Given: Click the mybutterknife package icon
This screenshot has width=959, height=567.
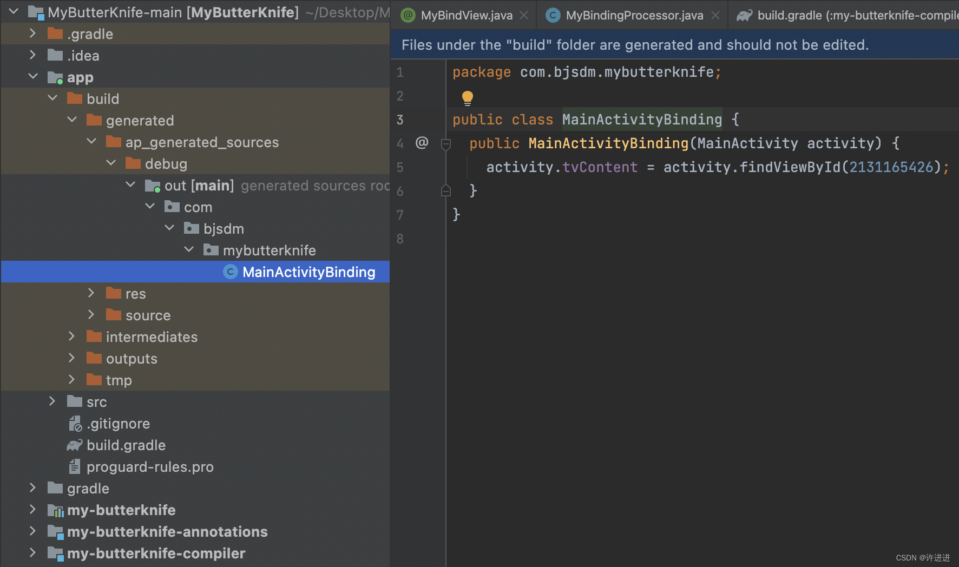Looking at the screenshot, I should click(x=211, y=250).
